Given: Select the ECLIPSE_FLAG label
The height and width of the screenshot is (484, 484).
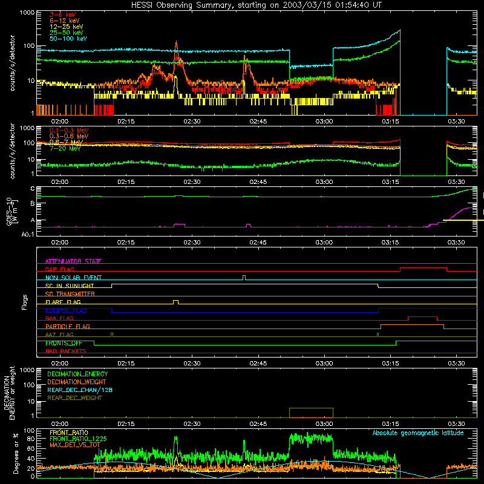Looking at the screenshot, I should point(66,310).
